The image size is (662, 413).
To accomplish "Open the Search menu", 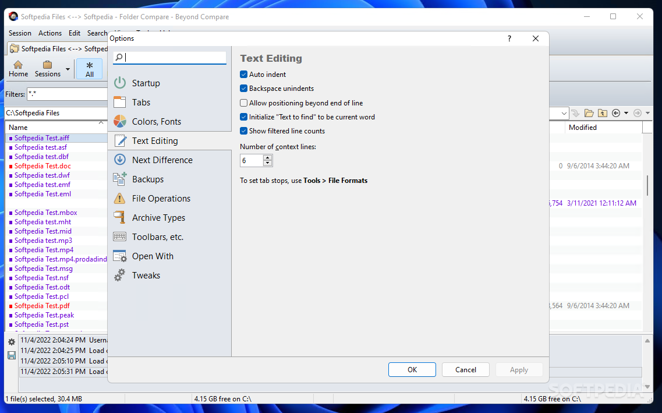I will (97, 33).
